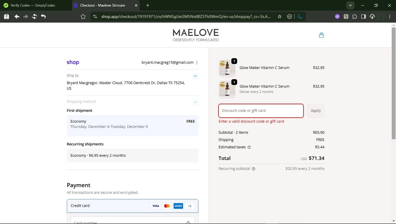Reload the checkout page
The width and height of the screenshot is (396, 224).
tap(34, 17)
